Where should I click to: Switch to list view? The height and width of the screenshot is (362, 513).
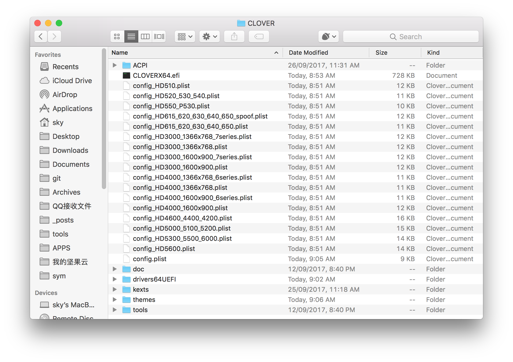coord(131,36)
